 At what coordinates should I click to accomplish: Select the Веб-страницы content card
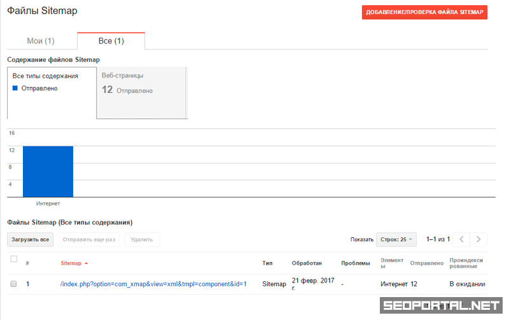click(141, 92)
